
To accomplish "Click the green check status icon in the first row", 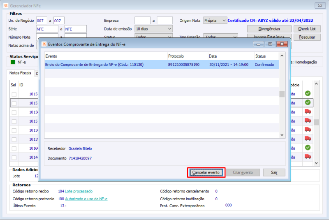I will point(308,93).
